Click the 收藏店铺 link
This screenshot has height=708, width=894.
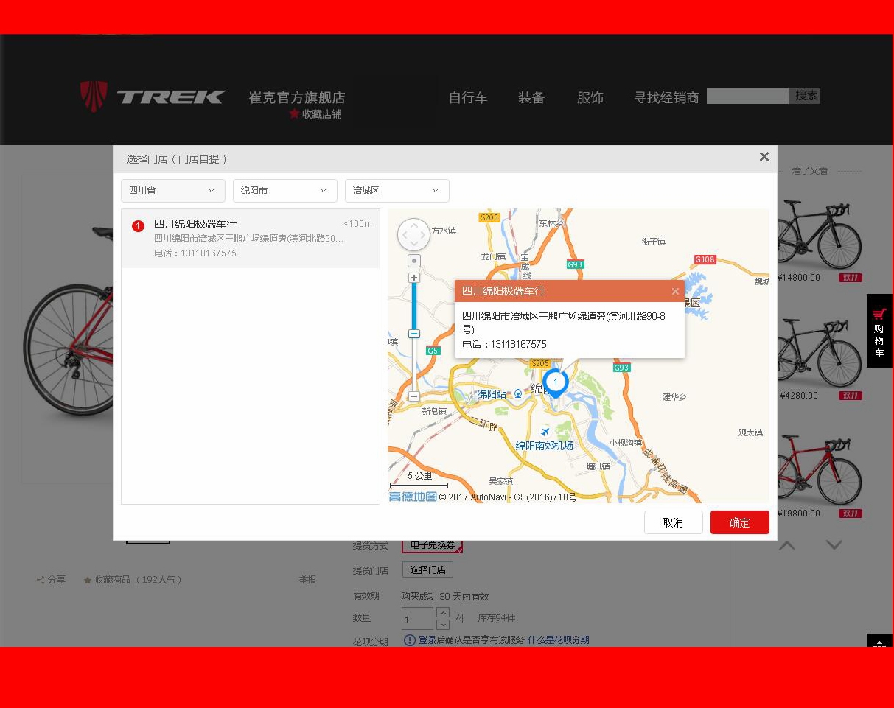point(321,114)
